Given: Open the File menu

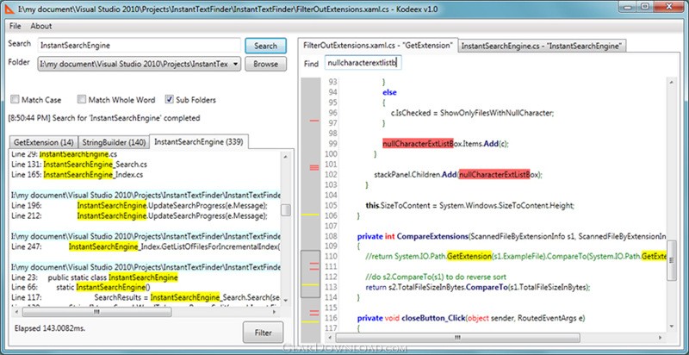Looking at the screenshot, I should click(15, 26).
